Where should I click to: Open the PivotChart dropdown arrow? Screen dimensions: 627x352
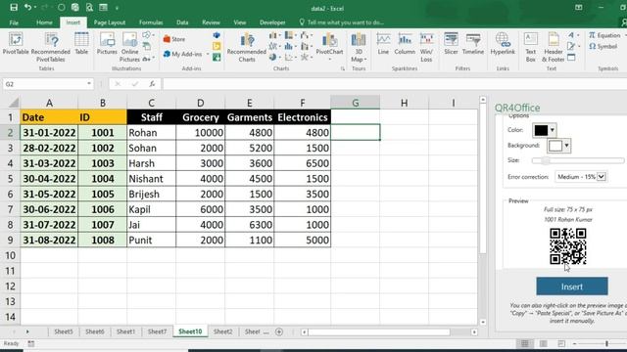coord(330,60)
